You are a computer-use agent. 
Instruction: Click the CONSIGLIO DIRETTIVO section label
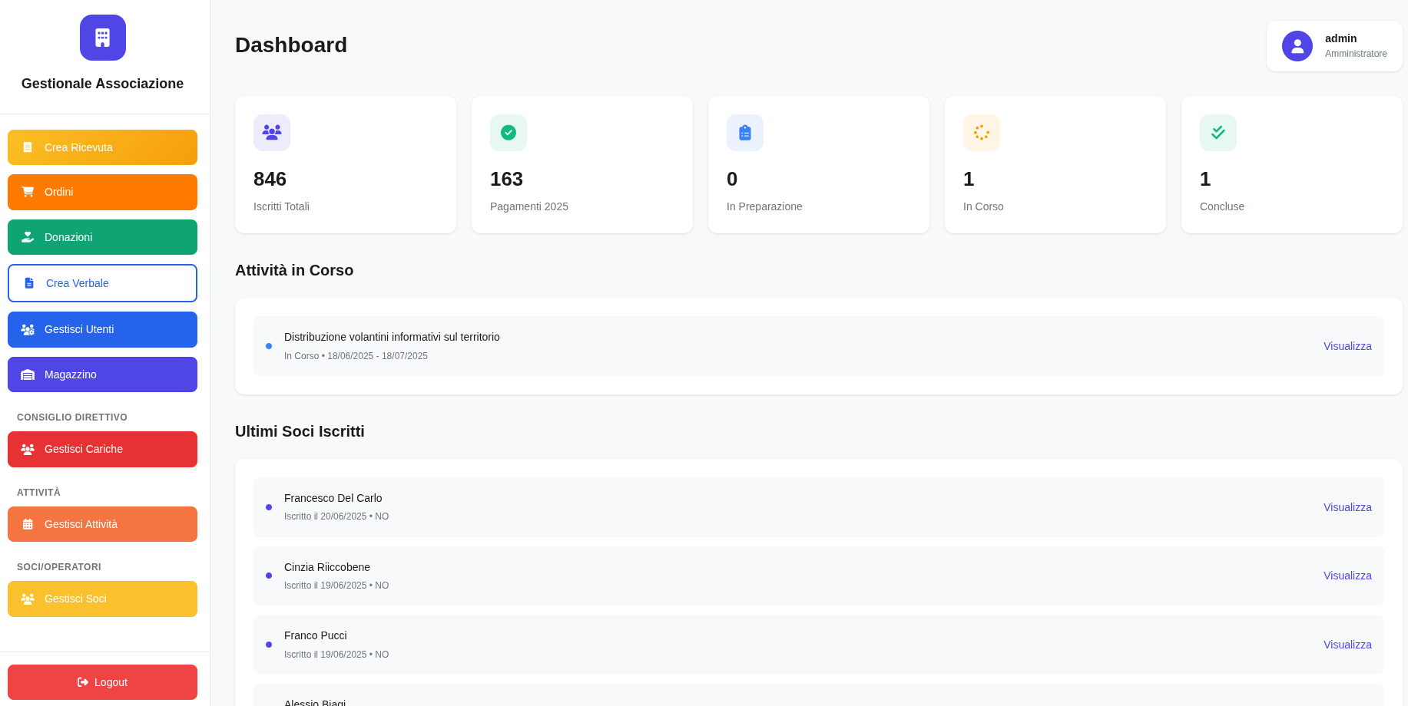(x=72, y=417)
